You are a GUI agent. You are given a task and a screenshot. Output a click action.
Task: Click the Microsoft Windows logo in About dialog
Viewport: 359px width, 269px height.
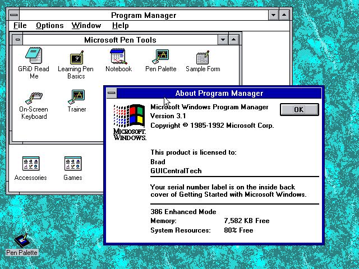pyautogui.click(x=130, y=122)
